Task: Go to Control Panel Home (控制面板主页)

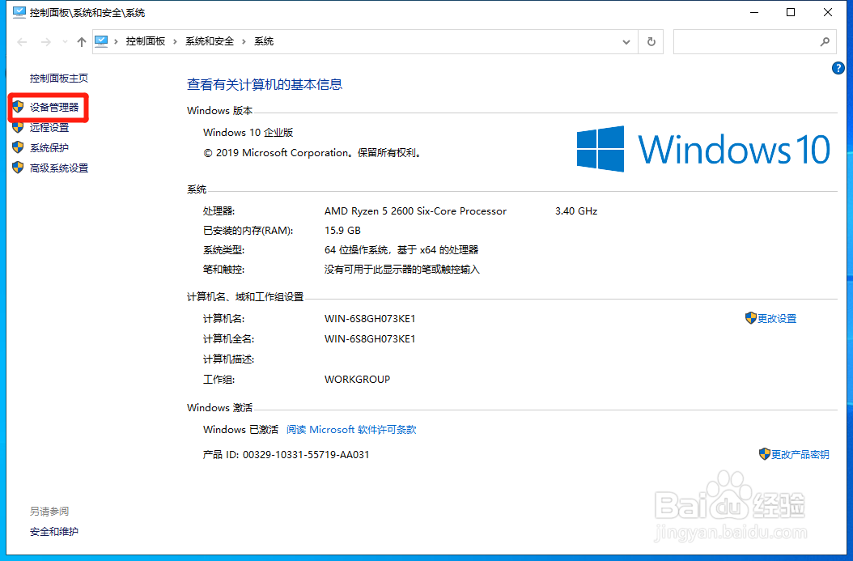Action: click(x=59, y=79)
